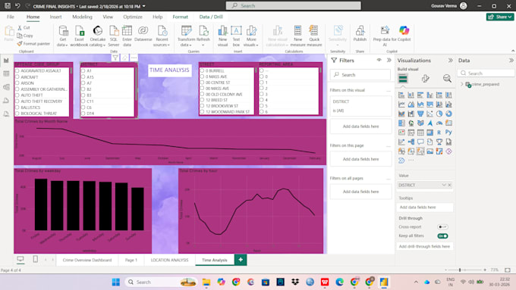
Task: Toggle the Cross-report drill through switch
Action: 442,227
